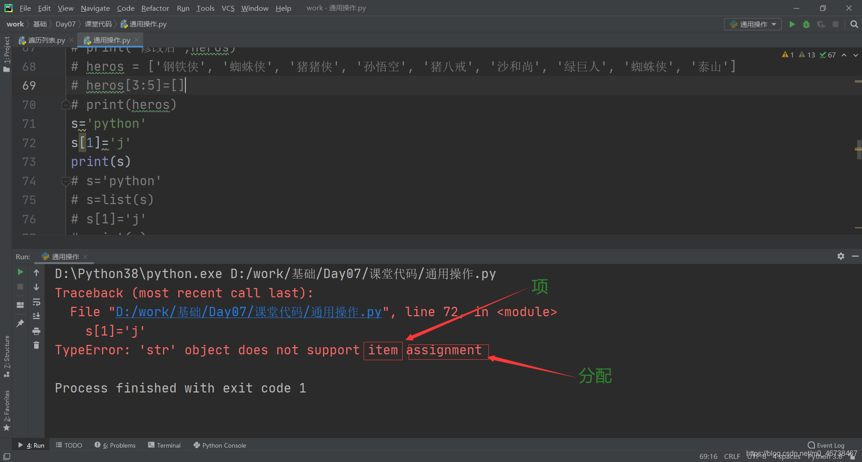Open the Project tool window
The width and height of the screenshot is (862, 462).
click(x=6, y=54)
